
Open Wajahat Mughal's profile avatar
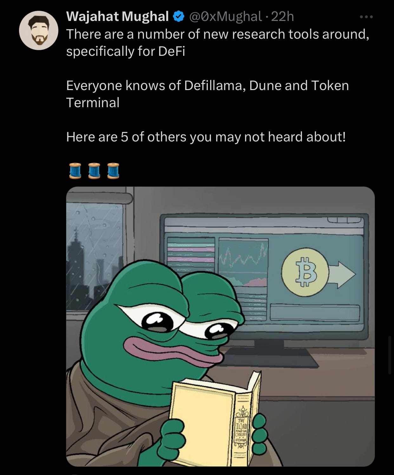(39, 30)
